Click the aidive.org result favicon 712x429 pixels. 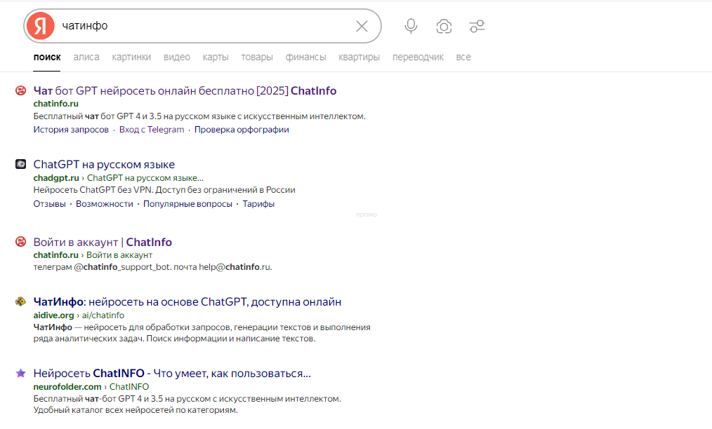pos(21,302)
